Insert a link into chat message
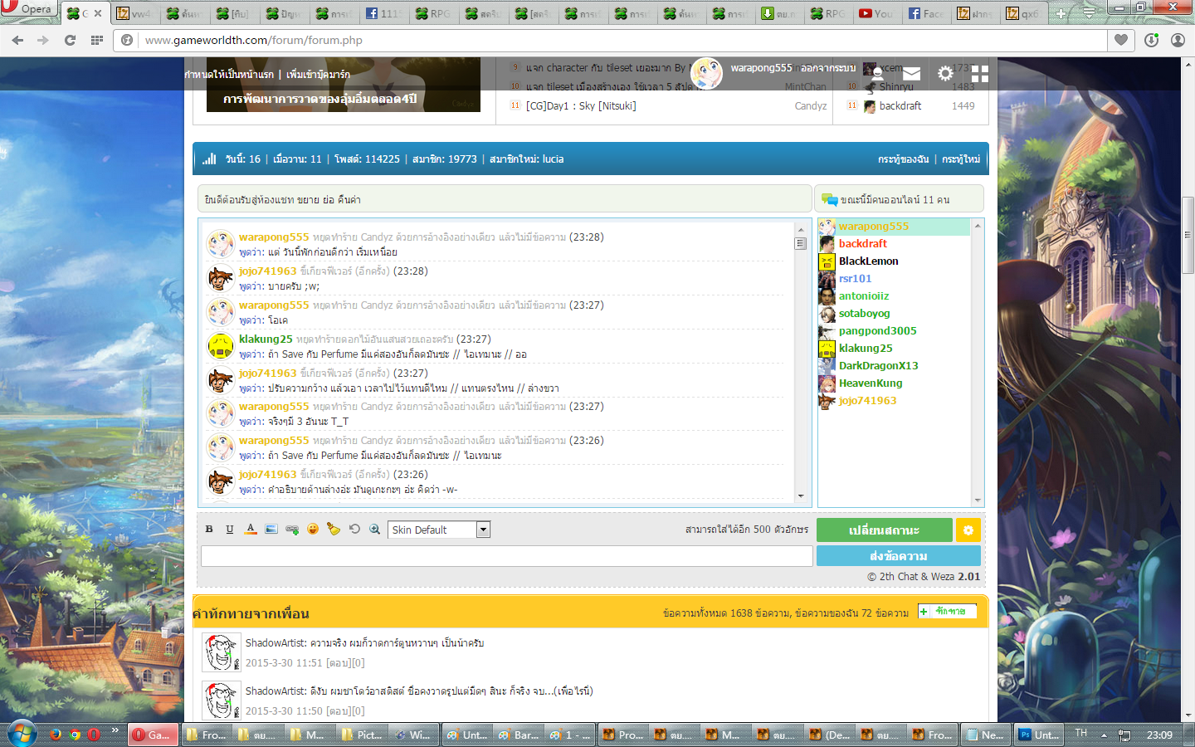The height and width of the screenshot is (747, 1195). pyautogui.click(x=292, y=530)
